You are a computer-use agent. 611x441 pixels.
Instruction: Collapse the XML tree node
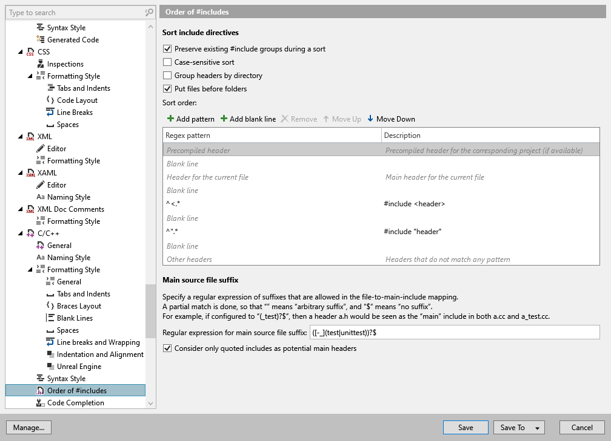coord(21,136)
